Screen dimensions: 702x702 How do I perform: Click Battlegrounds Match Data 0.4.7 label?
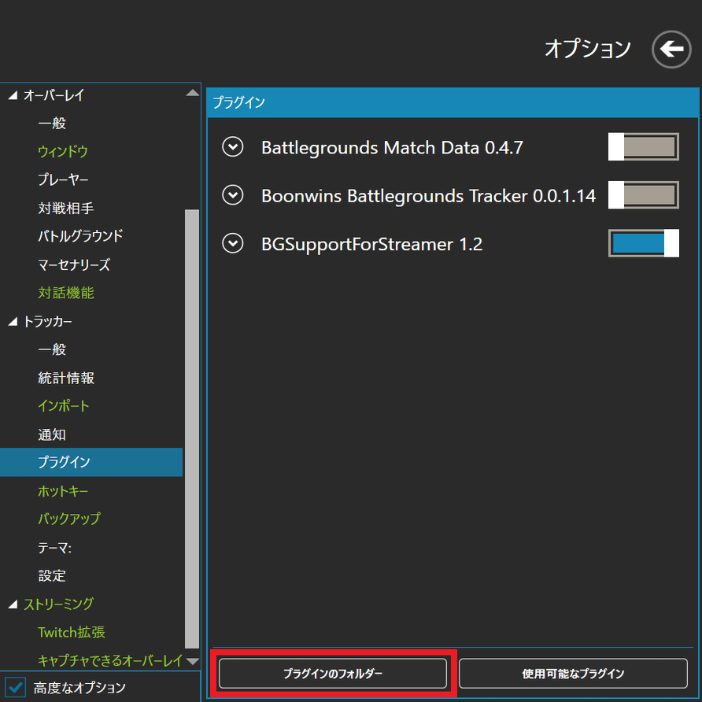tap(392, 147)
